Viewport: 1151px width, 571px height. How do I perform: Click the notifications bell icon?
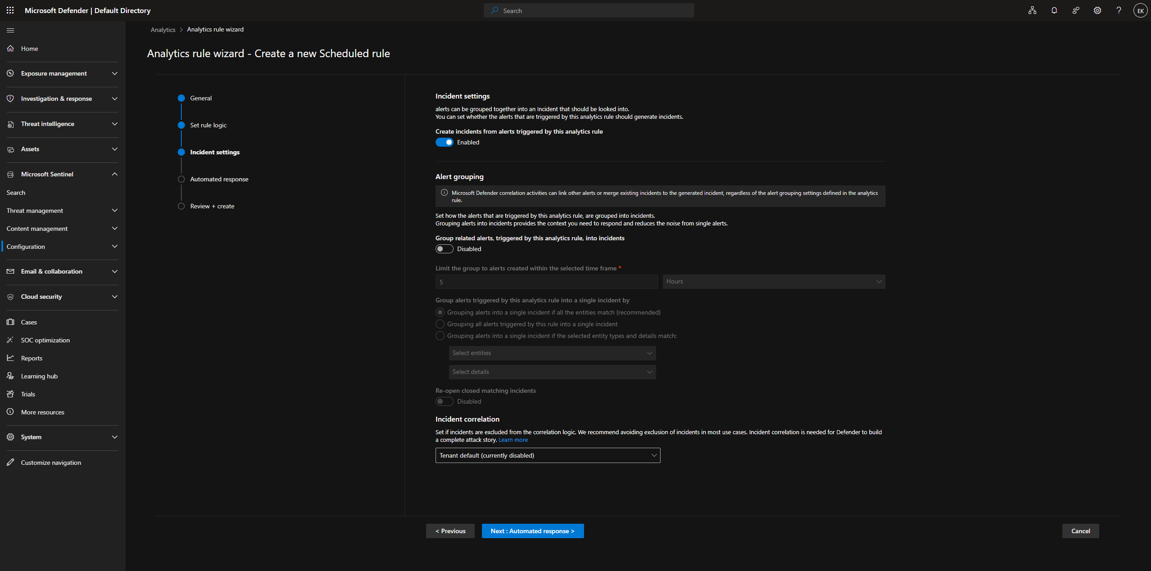tap(1054, 10)
